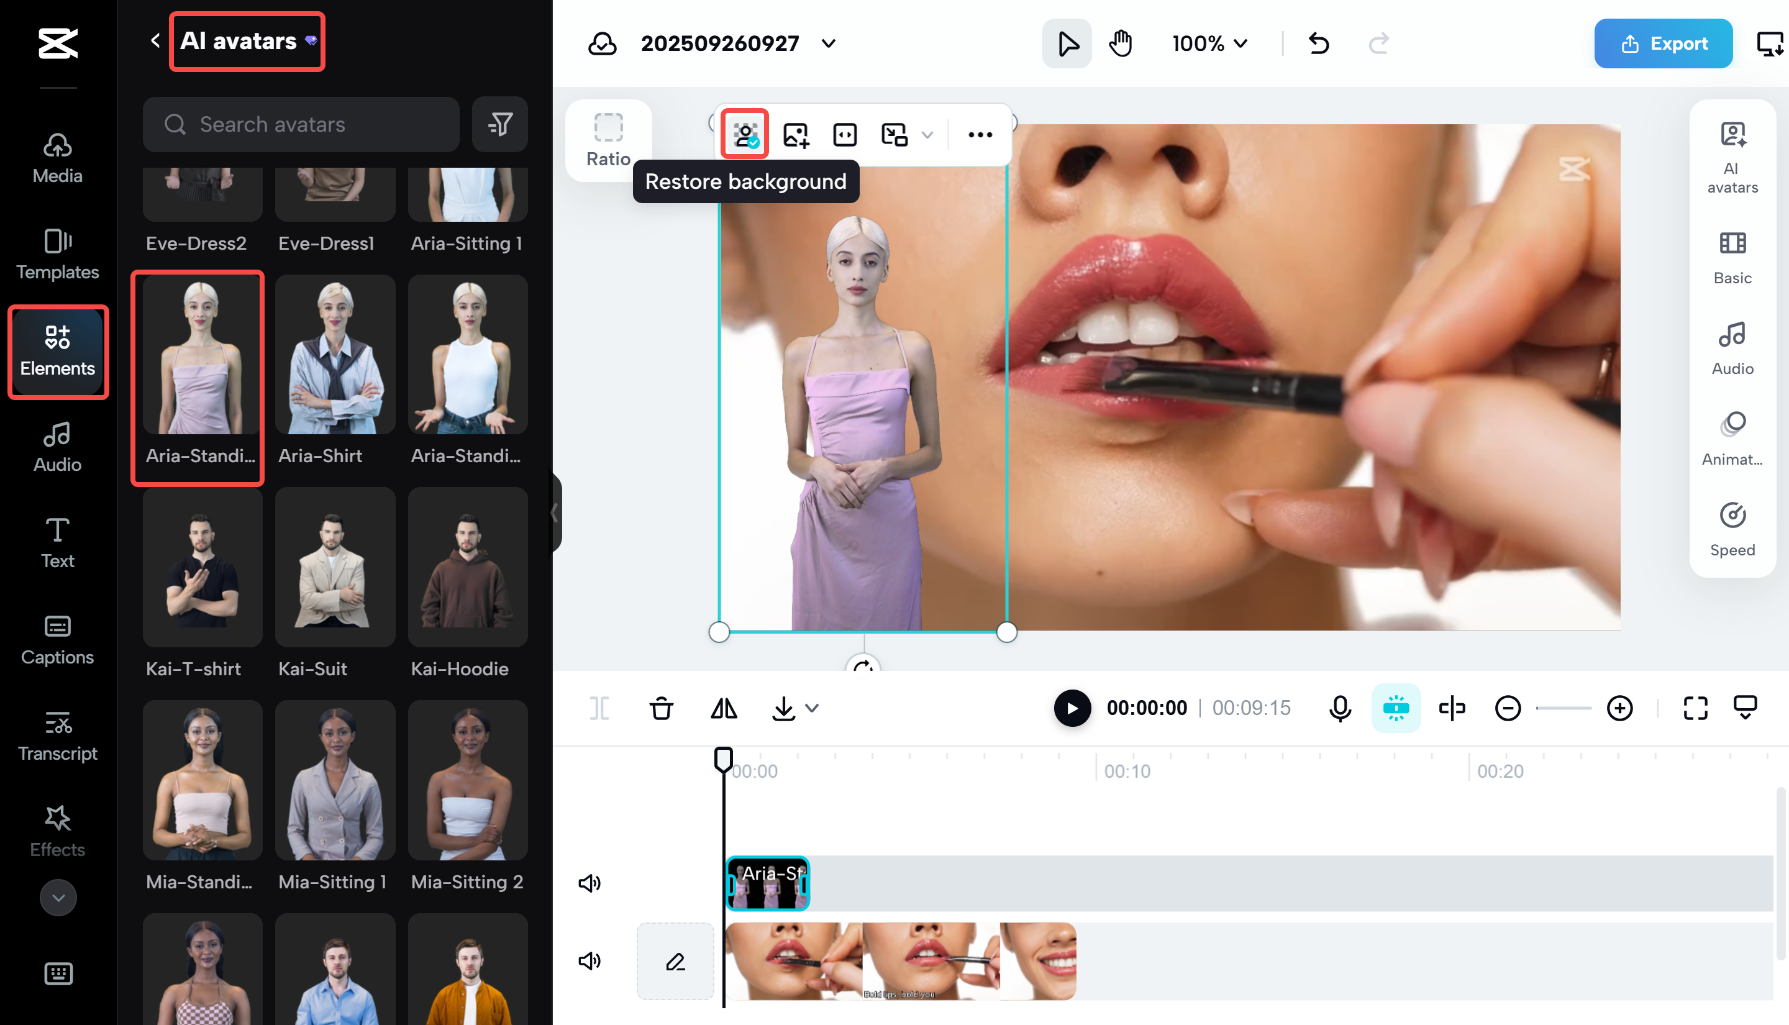Click the split-at-playhead icon
The height and width of the screenshot is (1025, 1789).
[1452, 708]
